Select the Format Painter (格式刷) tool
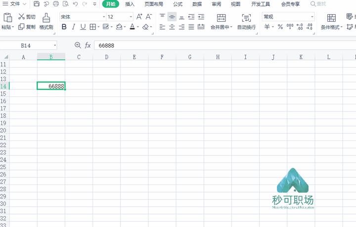 tap(46, 21)
